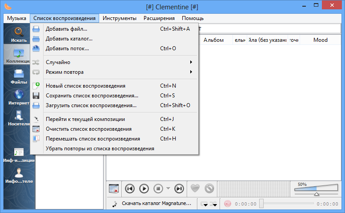Click the file name column header
This screenshot has width=345, height=213.
267,40
